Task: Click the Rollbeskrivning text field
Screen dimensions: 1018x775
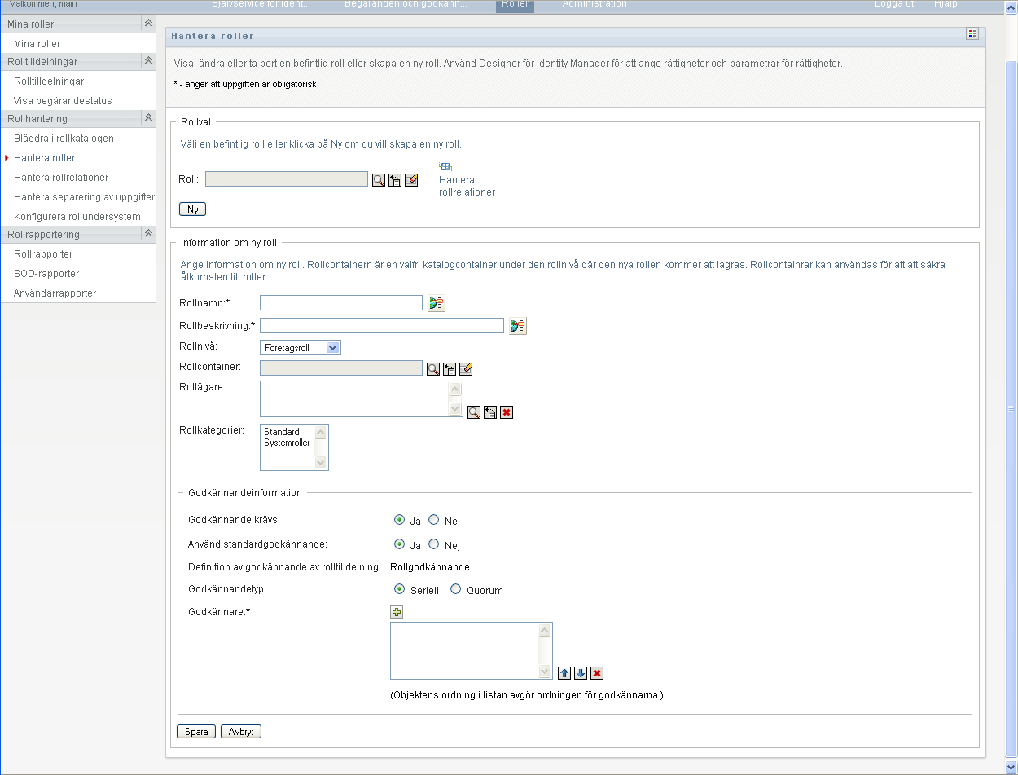Action: pyautogui.click(x=381, y=326)
